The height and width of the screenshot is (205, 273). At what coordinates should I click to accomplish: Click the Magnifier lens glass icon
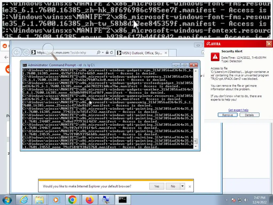tap(48, 49)
